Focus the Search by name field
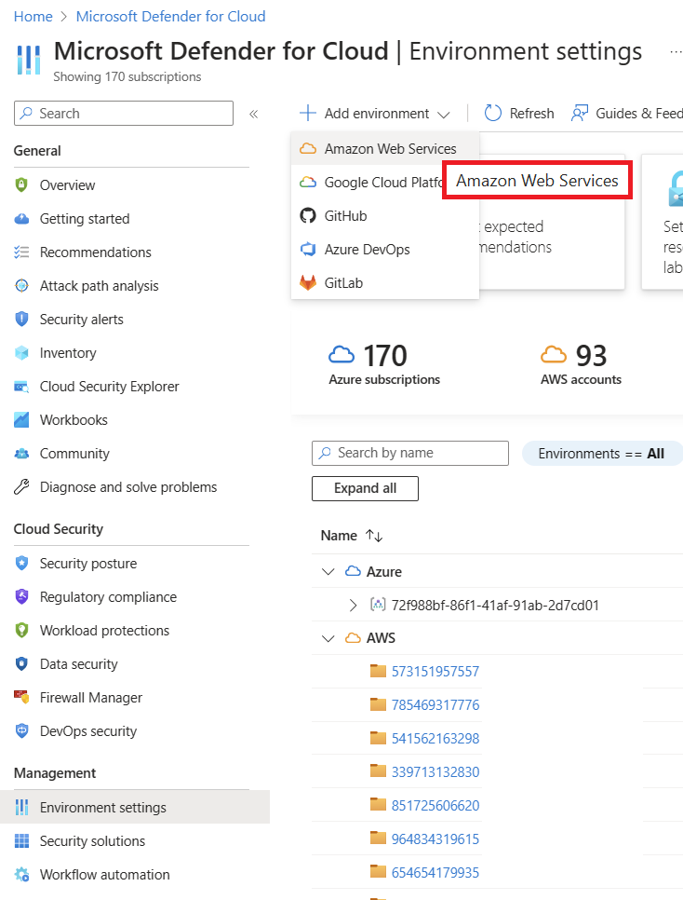The width and height of the screenshot is (683, 900). click(410, 453)
